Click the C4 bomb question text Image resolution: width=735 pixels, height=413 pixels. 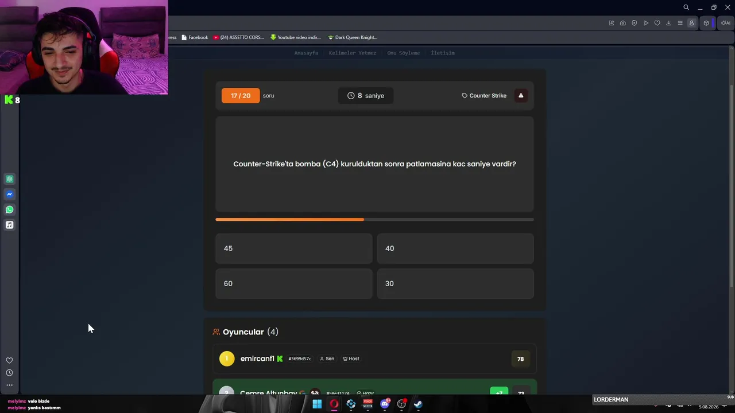click(x=374, y=164)
